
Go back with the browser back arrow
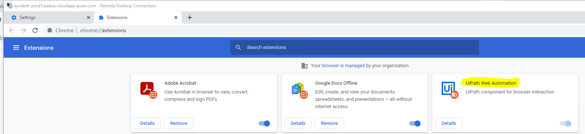click(x=12, y=30)
